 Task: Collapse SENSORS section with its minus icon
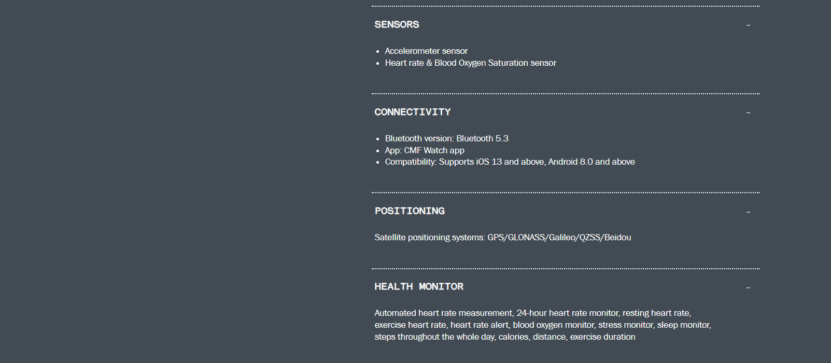[748, 25]
